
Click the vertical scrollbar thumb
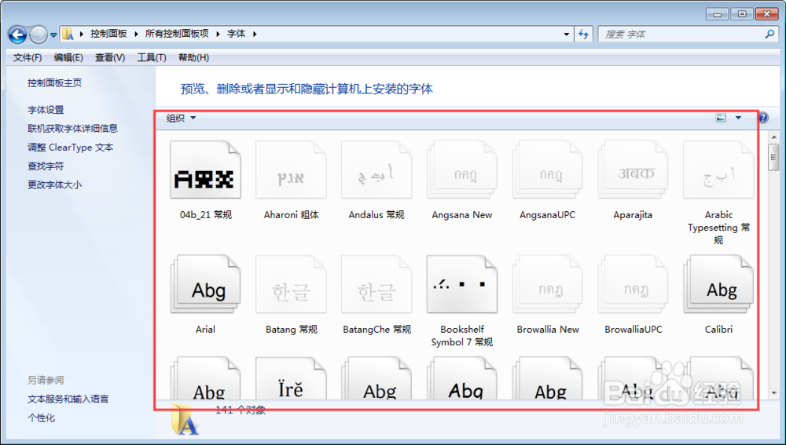(773, 157)
